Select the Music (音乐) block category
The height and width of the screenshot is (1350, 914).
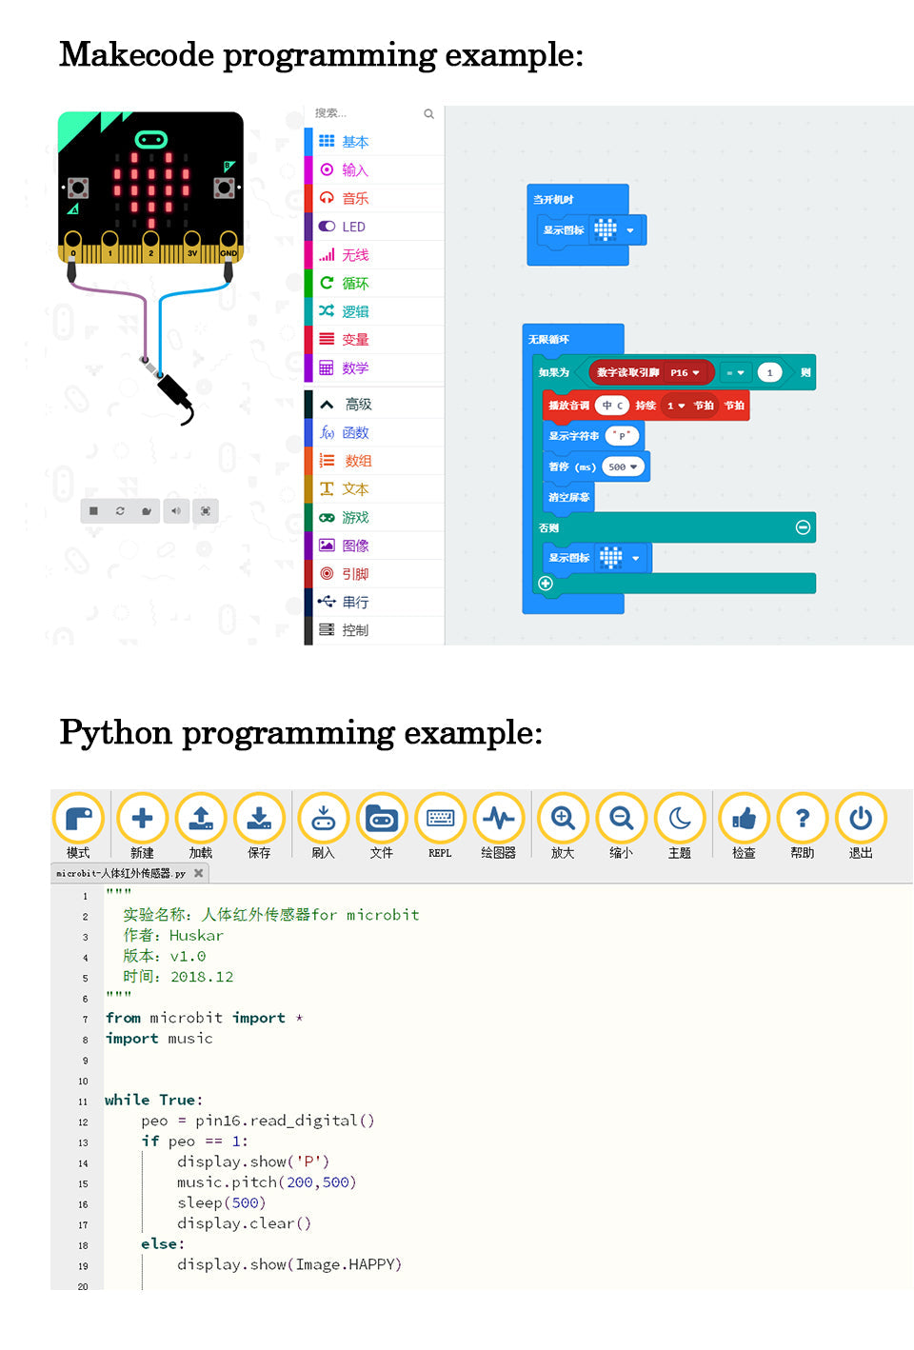click(354, 198)
